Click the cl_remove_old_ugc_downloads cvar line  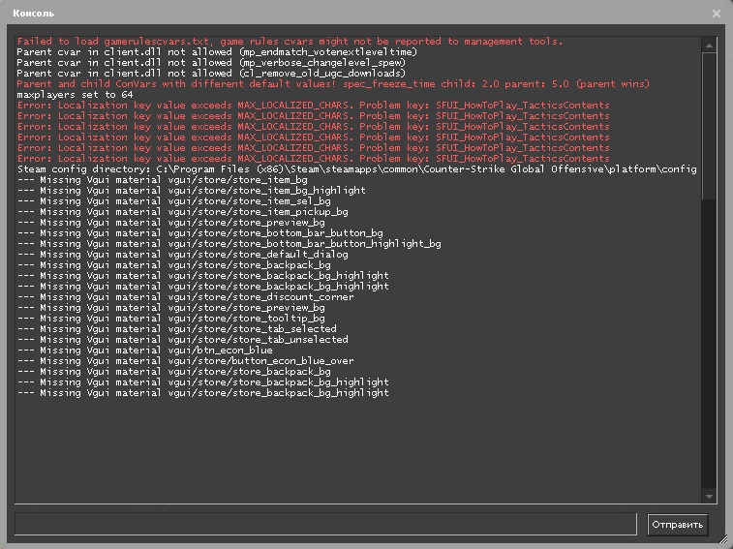[211, 74]
